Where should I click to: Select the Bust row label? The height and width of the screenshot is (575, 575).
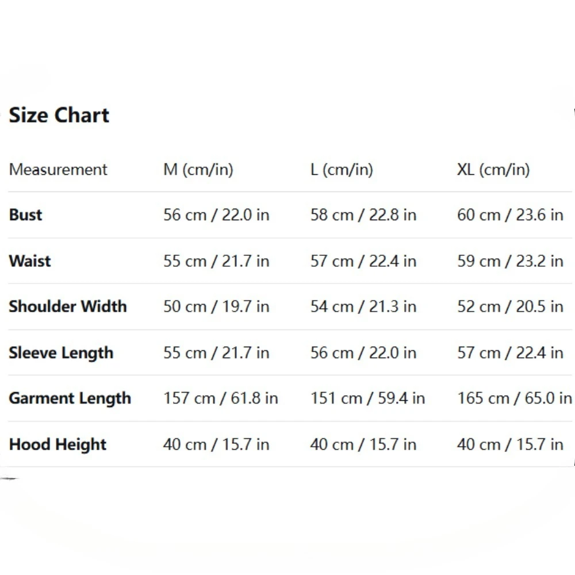[x=26, y=215]
